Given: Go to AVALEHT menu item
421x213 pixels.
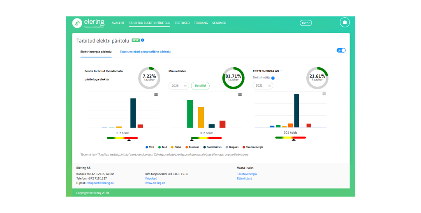Looking at the screenshot, I should click(x=118, y=23).
